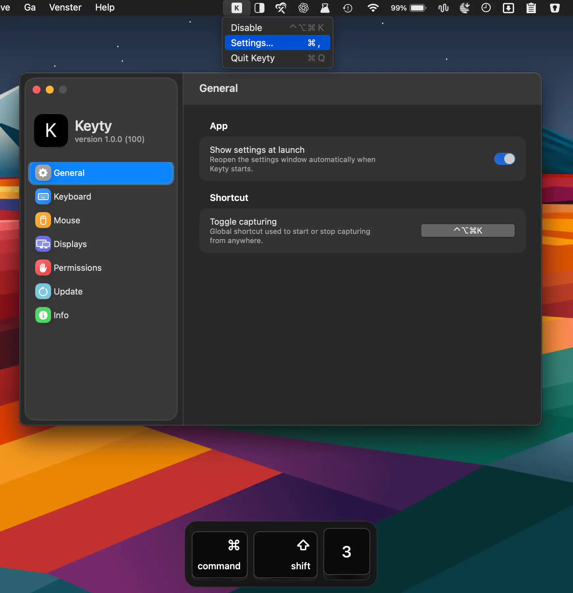573x593 pixels.
Task: Click the flask icon in the menu bar
Action: [325, 8]
